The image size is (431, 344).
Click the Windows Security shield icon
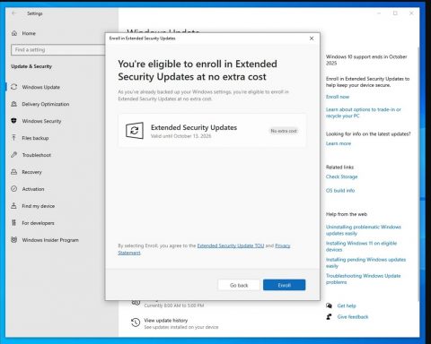(x=14, y=121)
